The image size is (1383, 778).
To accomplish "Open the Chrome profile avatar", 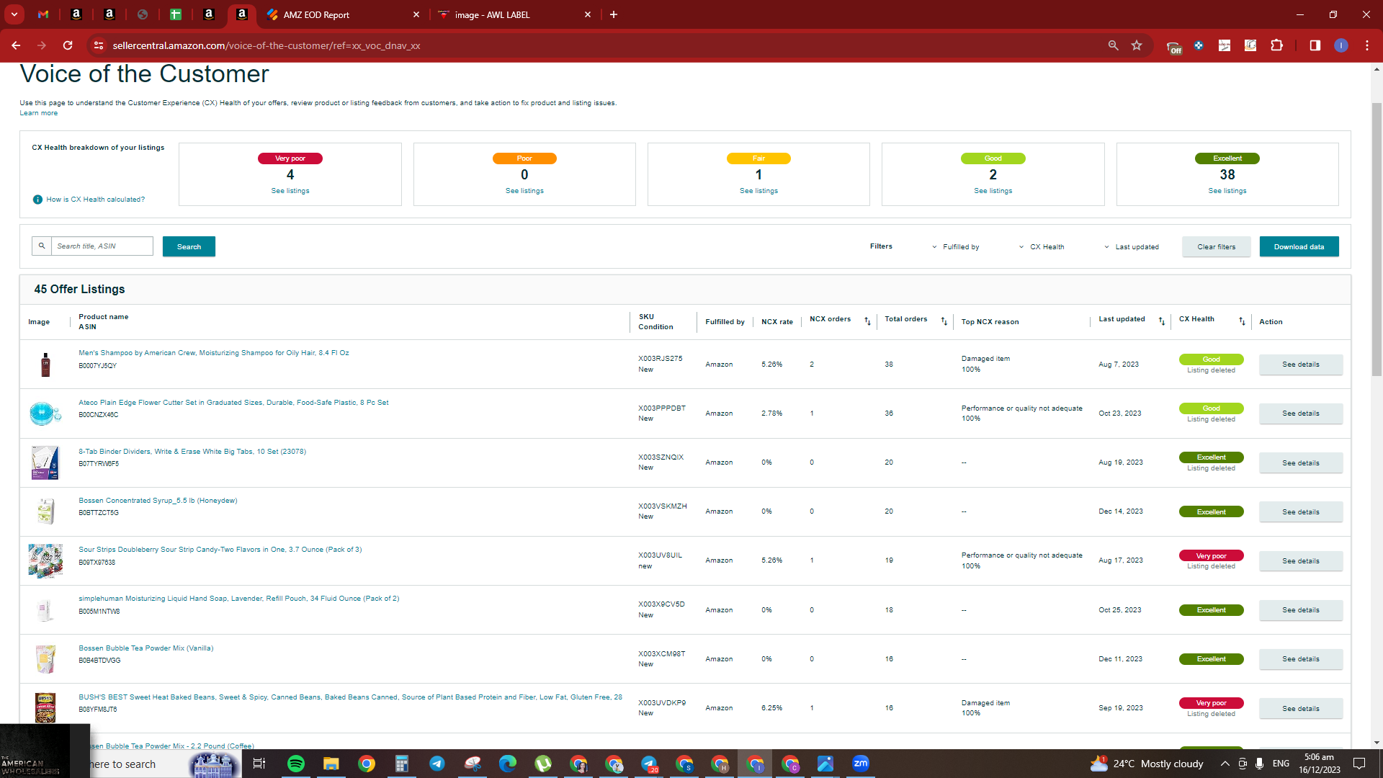I will pos(1341,45).
